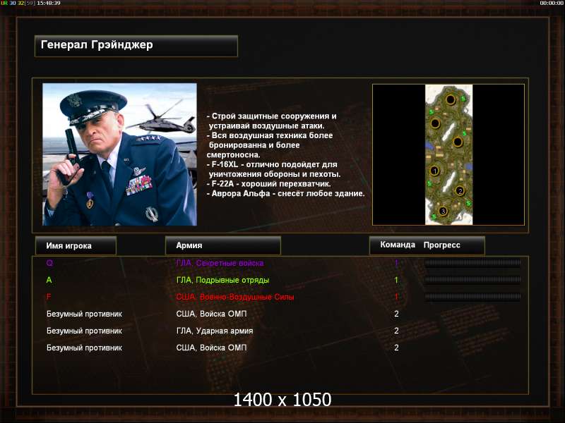Click tip line "Вся воздушная техника более"

click(270, 135)
